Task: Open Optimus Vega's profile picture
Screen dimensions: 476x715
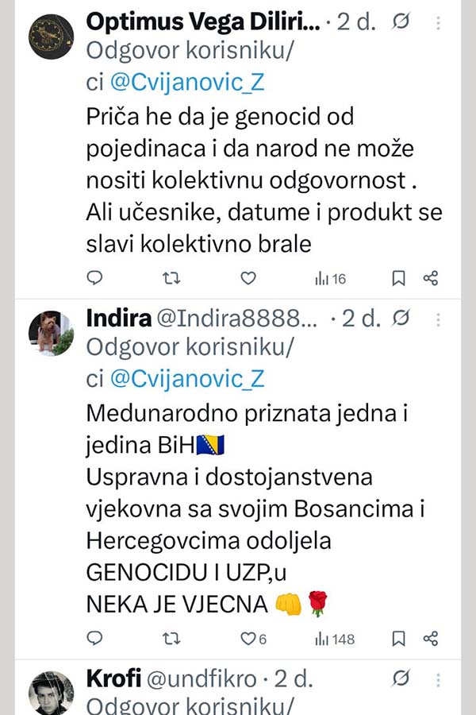Action: (x=52, y=37)
